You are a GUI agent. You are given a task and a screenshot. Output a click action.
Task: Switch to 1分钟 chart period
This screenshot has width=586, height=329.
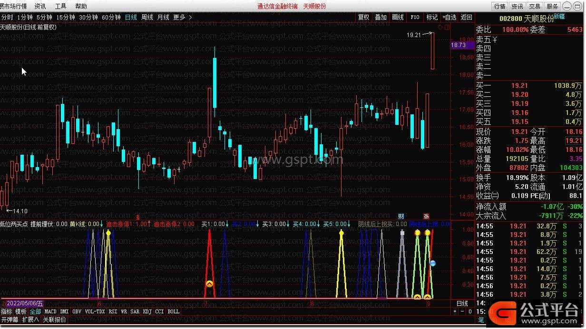[25, 17]
